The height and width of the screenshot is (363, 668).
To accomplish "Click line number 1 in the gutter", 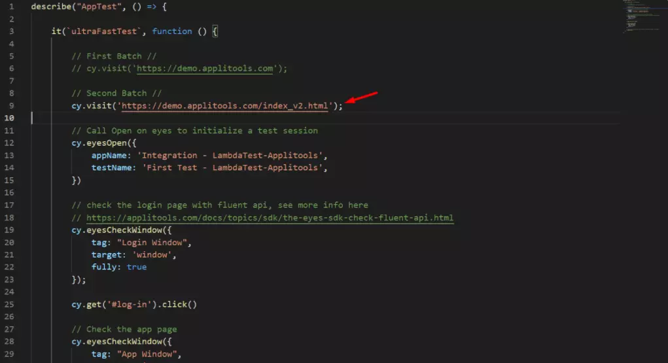I will 12,7.
